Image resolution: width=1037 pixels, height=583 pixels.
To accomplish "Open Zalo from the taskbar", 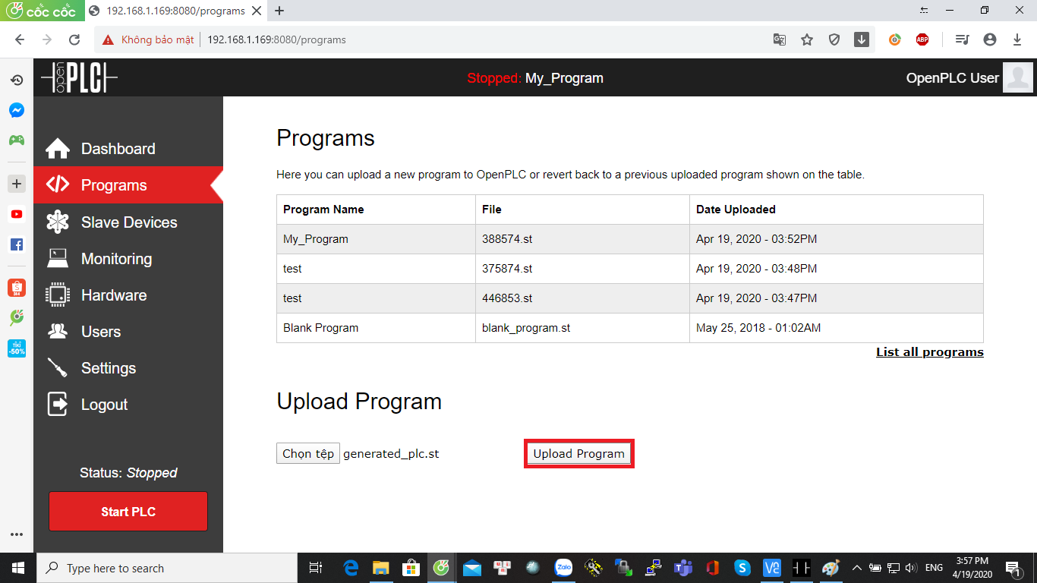I will click(563, 568).
